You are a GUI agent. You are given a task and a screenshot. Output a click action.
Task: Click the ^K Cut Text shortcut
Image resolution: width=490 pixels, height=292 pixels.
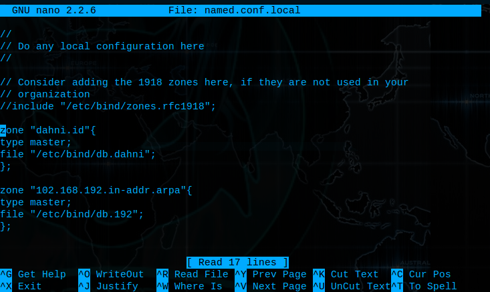(346, 274)
